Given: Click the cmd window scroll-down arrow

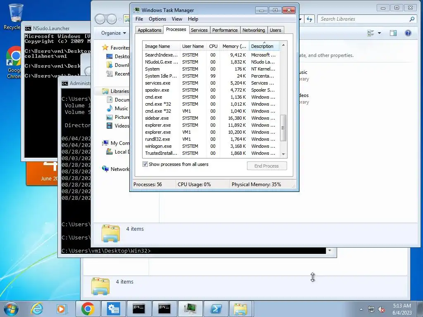Looking at the screenshot, I should tap(330, 251).
